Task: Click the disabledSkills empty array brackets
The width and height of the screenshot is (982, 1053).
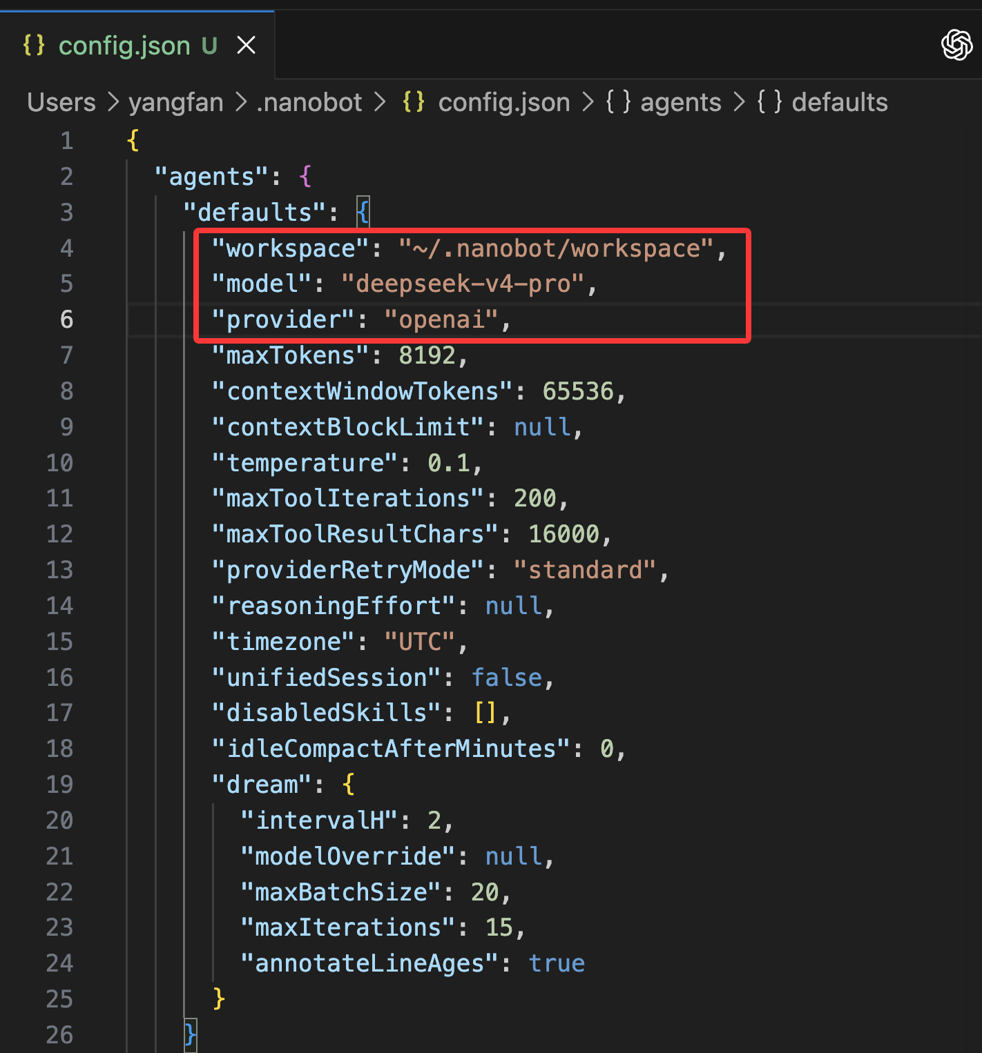Action: click(x=485, y=713)
